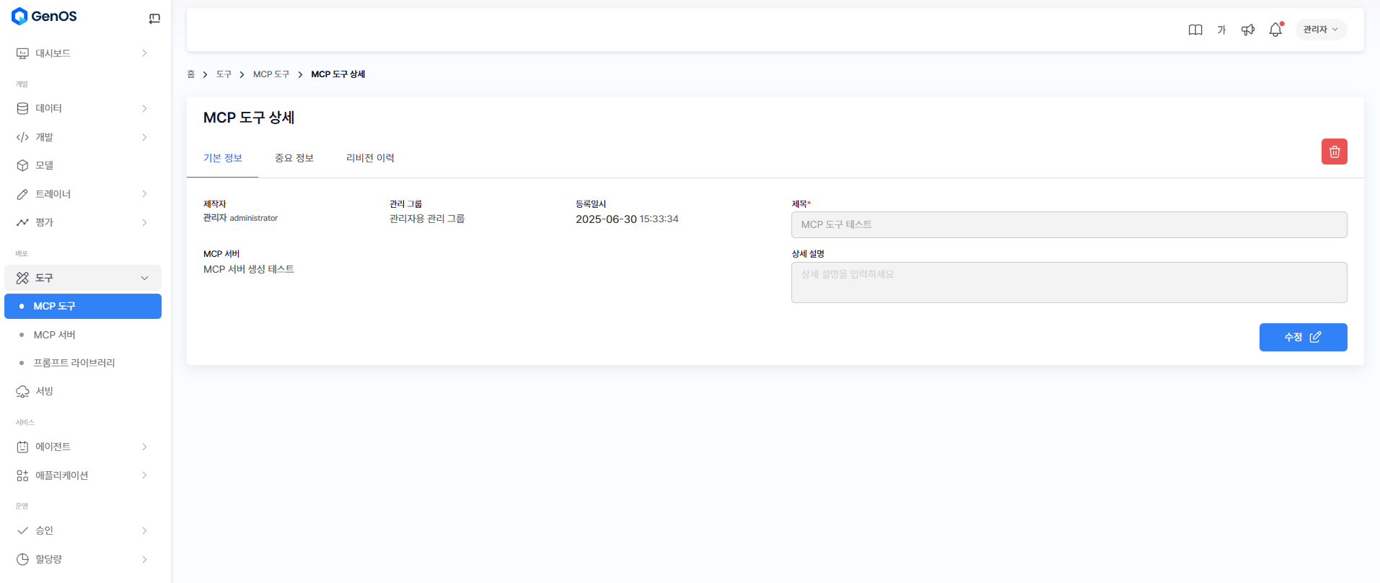The width and height of the screenshot is (1380, 583).
Task: Collapse sidebar using top toggle icon
Action: 154,19
